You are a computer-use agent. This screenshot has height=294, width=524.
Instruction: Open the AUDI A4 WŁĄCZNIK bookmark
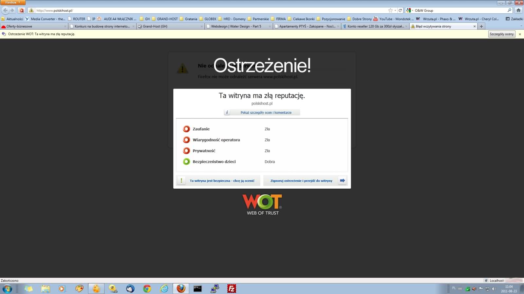pyautogui.click(x=117, y=19)
